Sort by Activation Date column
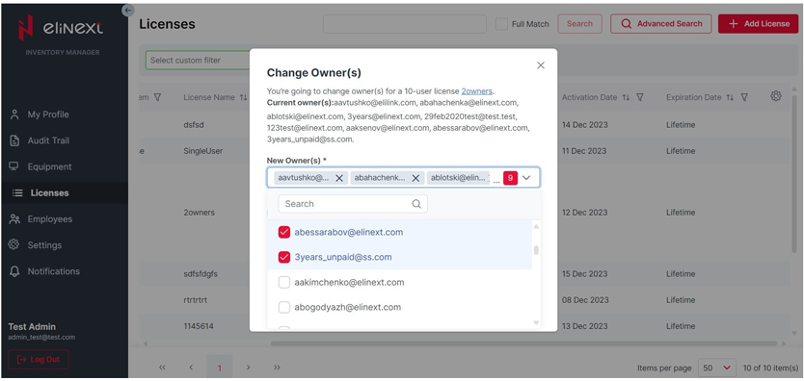Viewport: 804px width, 381px height. tap(626, 97)
